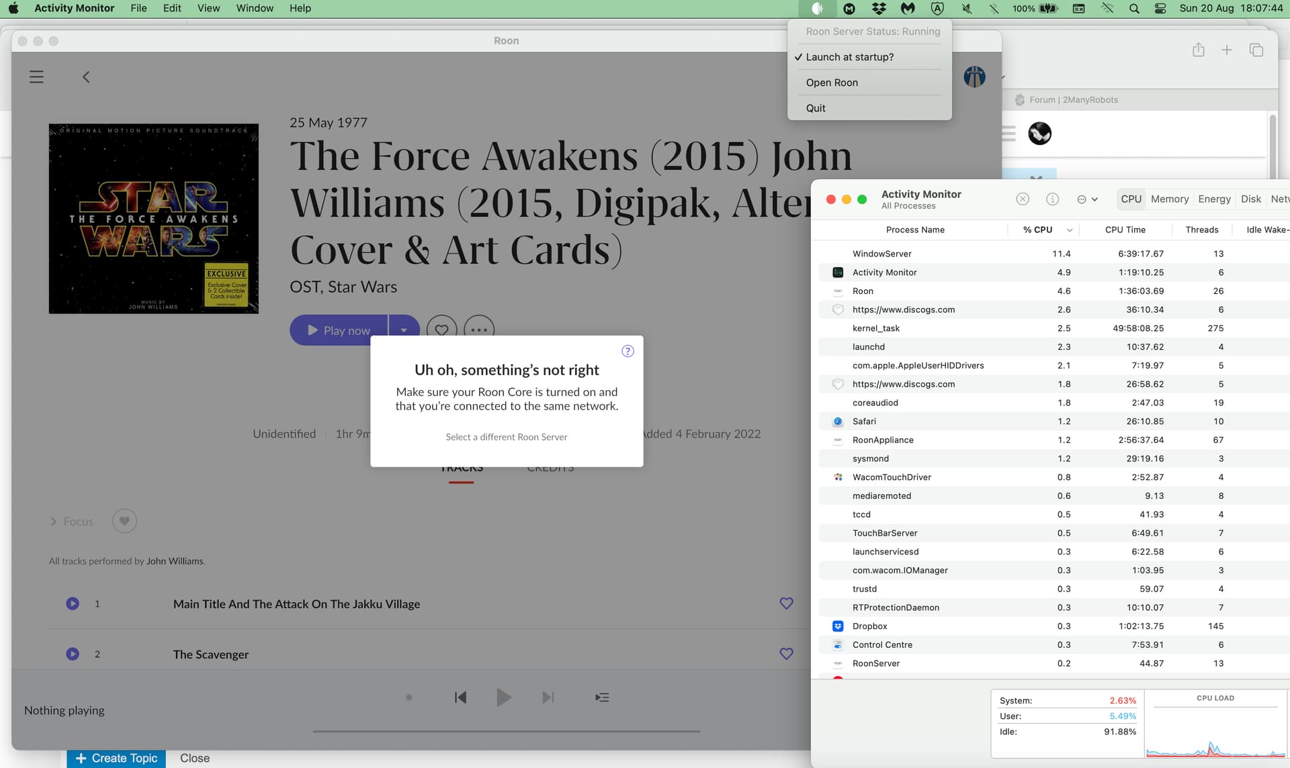
Task: Favorite the Main Title track heart
Action: point(786,604)
